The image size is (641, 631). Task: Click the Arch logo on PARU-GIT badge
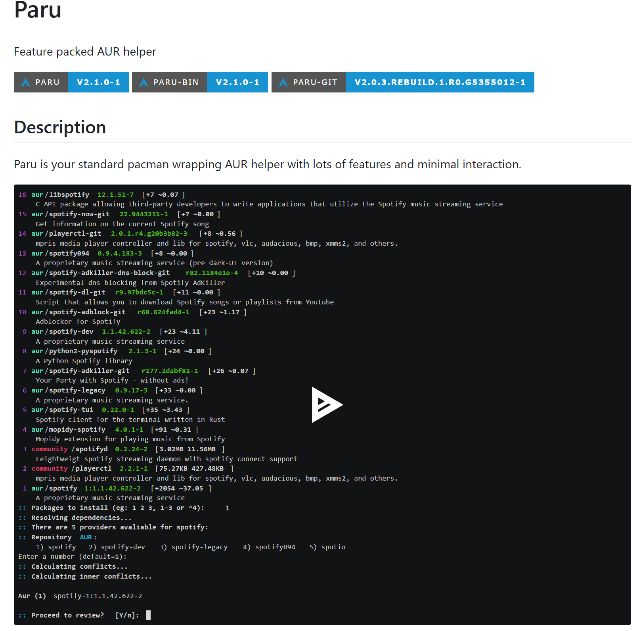click(x=283, y=82)
